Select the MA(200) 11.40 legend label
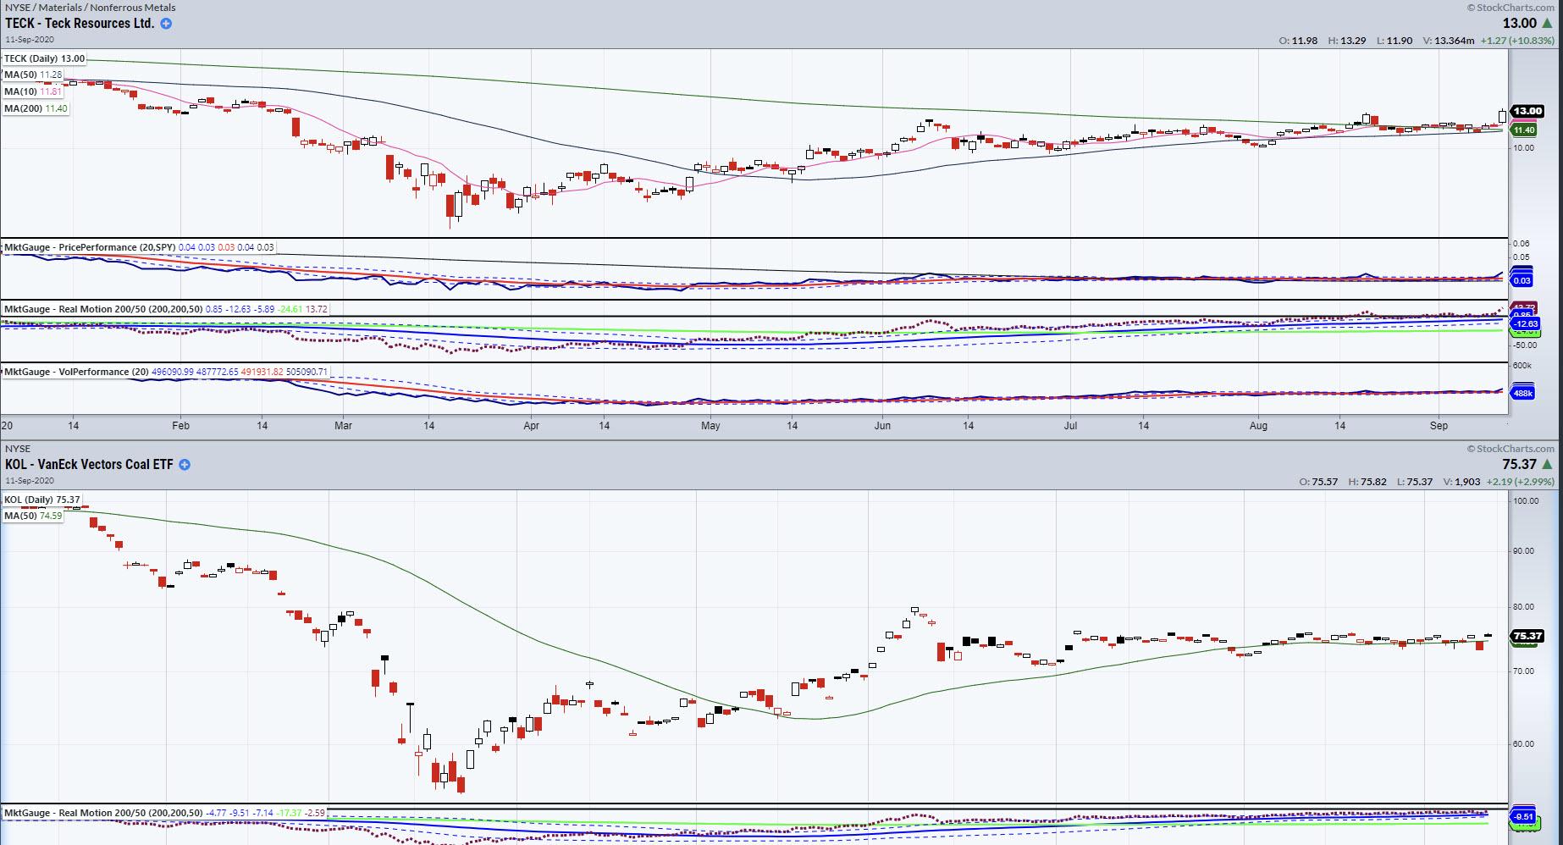The width and height of the screenshot is (1563, 845). click(36, 108)
